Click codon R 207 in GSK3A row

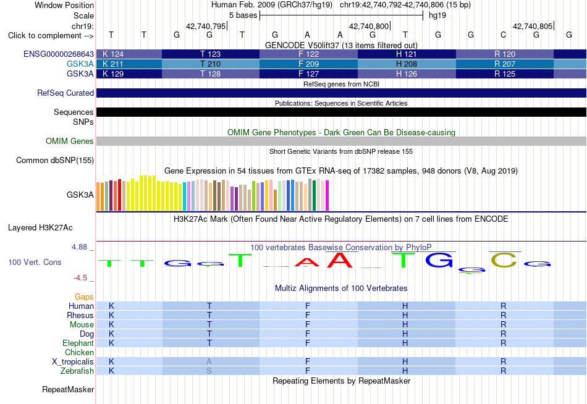(505, 64)
